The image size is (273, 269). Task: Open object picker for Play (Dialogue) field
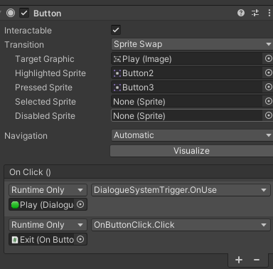80,204
